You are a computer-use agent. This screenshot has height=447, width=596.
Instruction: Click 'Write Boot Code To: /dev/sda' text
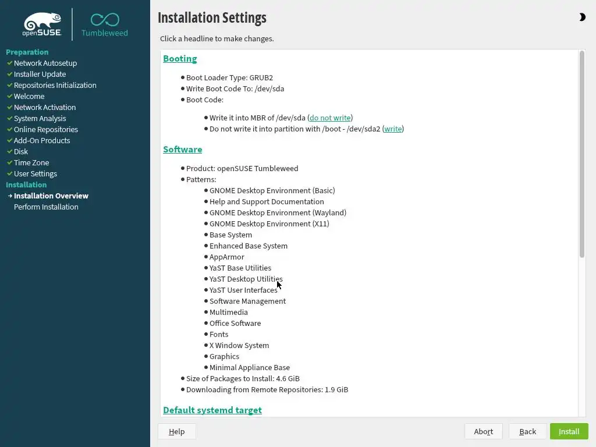(235, 88)
